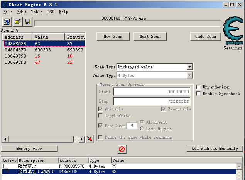Open the File menu
The height and width of the screenshot is (180, 245).
pyautogui.click(x=8, y=12)
